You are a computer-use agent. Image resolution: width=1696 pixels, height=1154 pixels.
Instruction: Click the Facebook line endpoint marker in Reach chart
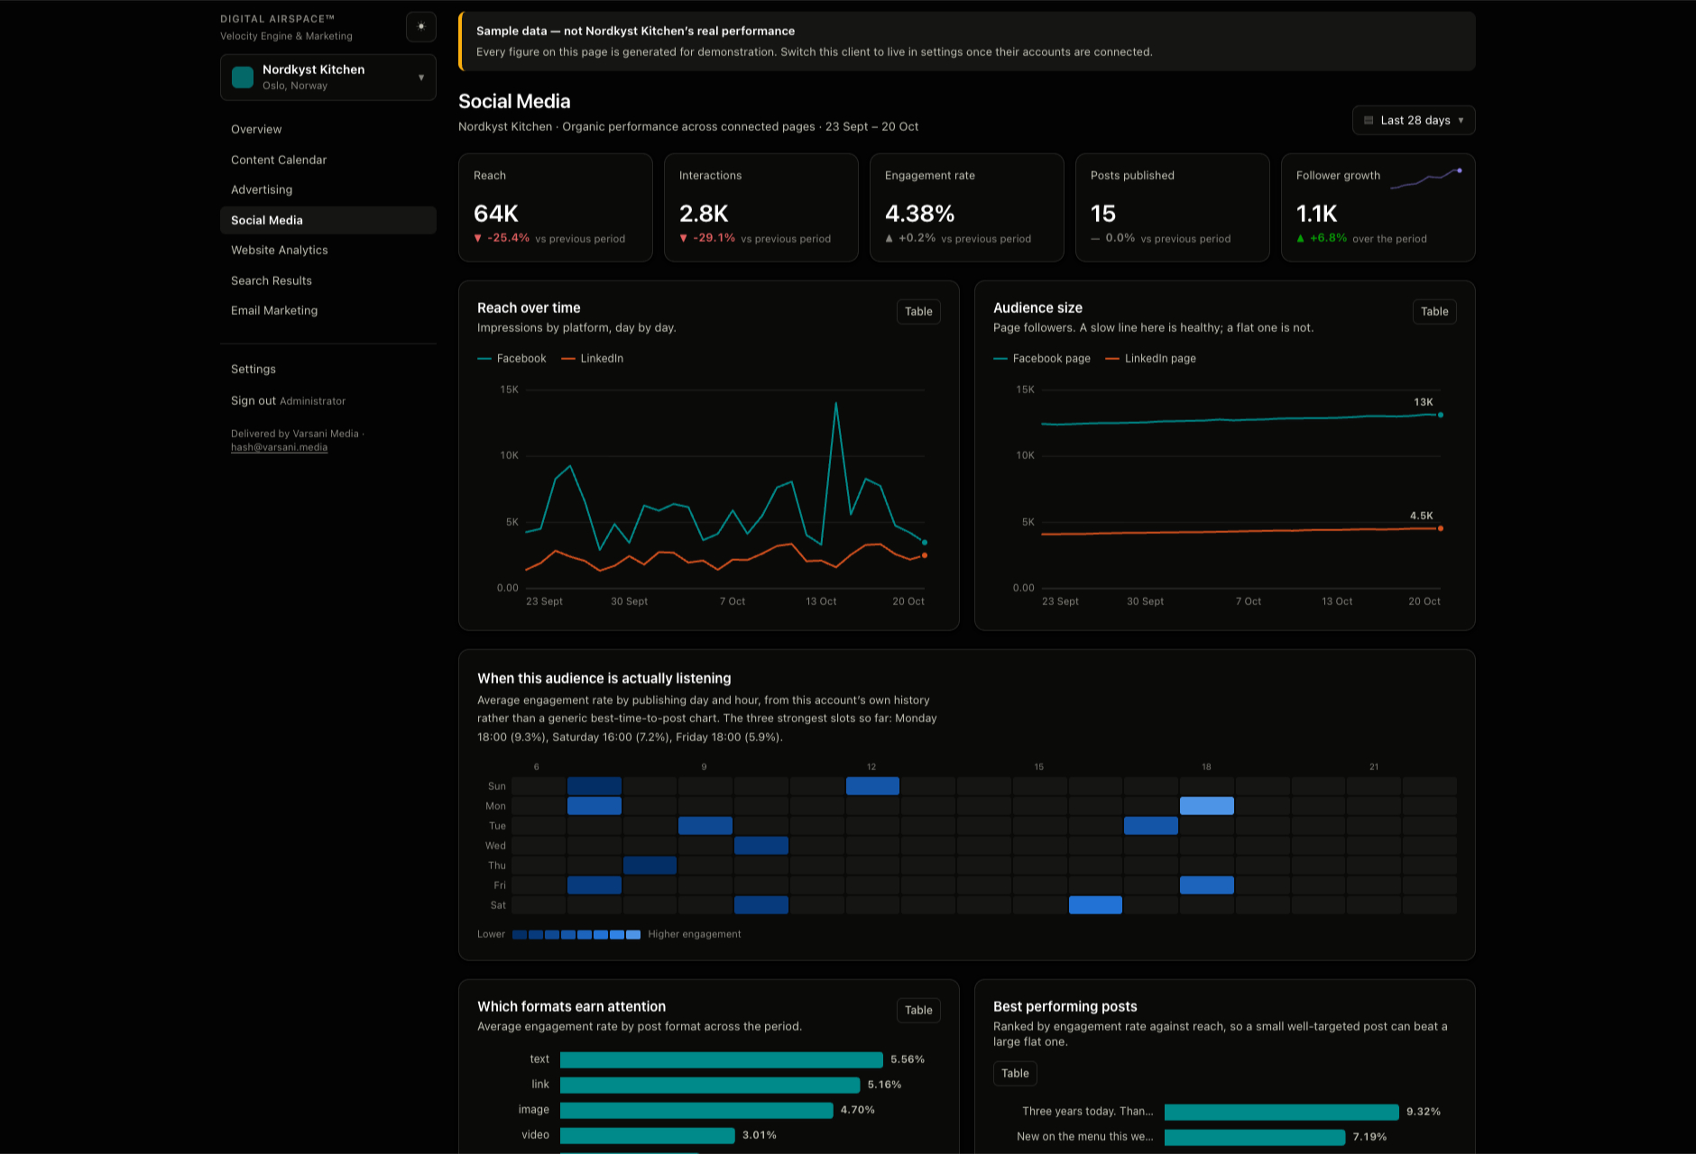click(925, 543)
